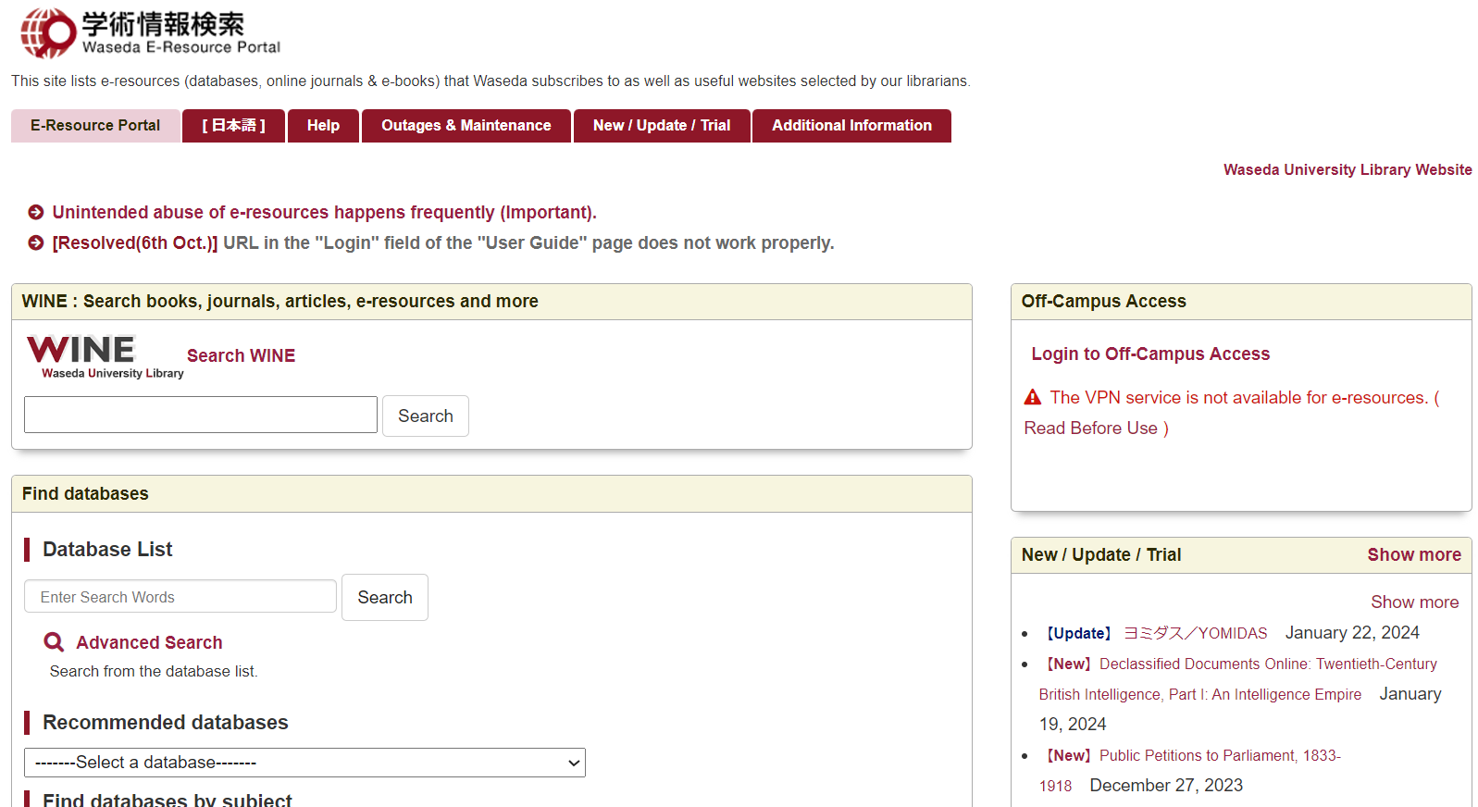Screen dimensions: 1478x807
Task: Open the Public Petitions to Parliament entry
Action: (x=1190, y=771)
